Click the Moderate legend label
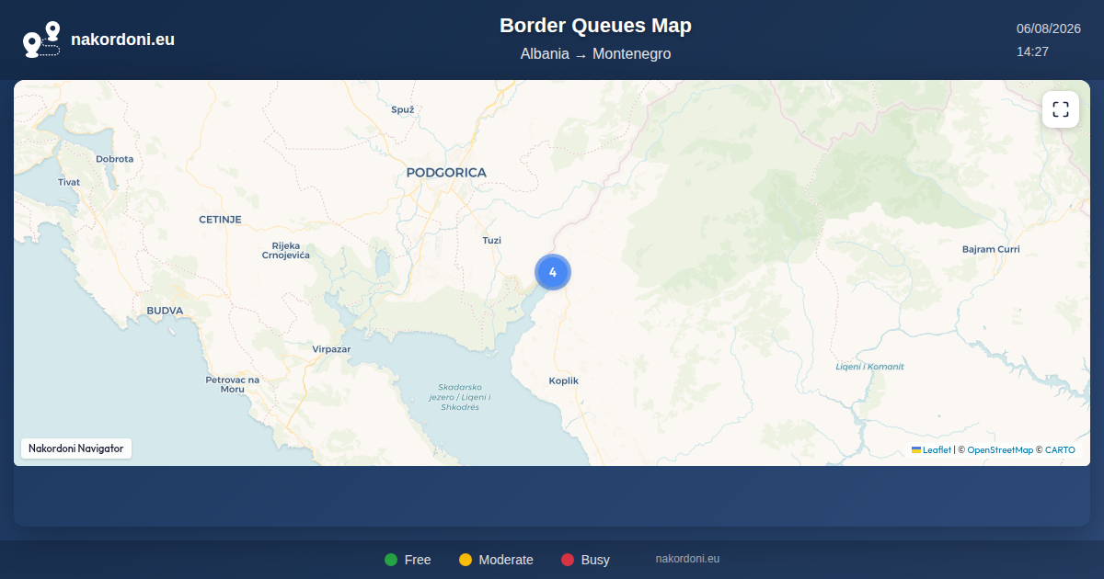Image resolution: width=1104 pixels, height=579 pixels. [x=506, y=560]
